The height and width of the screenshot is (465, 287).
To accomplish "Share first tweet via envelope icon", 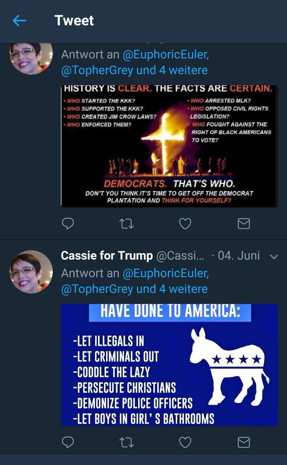I will tap(244, 224).
